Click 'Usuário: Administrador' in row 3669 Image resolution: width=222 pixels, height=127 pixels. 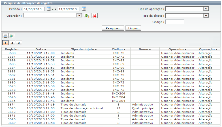(178, 123)
